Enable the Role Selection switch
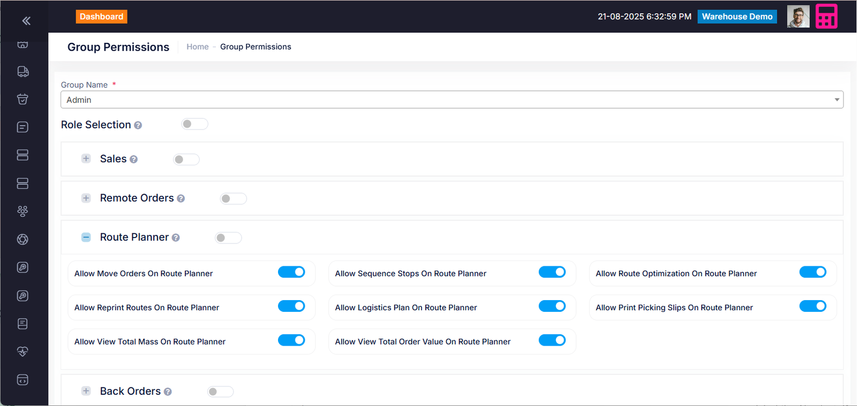Screen dimensions: 857x406 194,124
